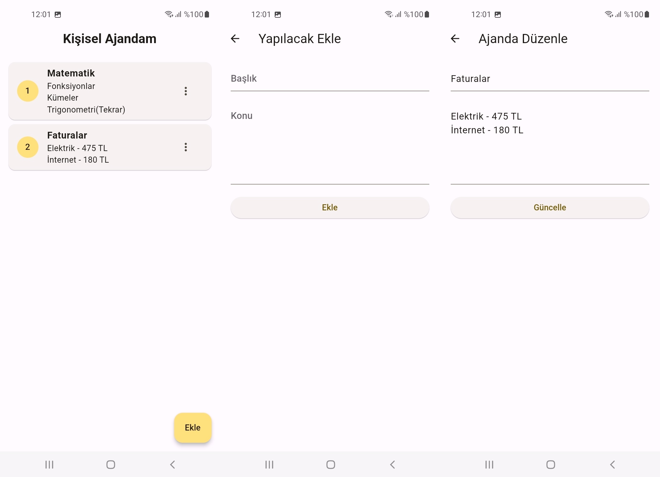Image resolution: width=660 pixels, height=477 pixels.
Task: Focus the Başlık input field
Action: click(x=330, y=79)
